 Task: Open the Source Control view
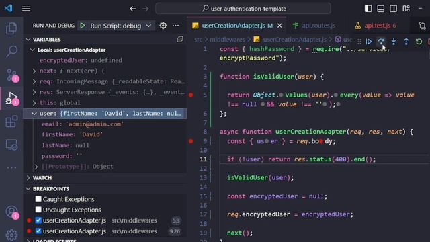point(11,75)
